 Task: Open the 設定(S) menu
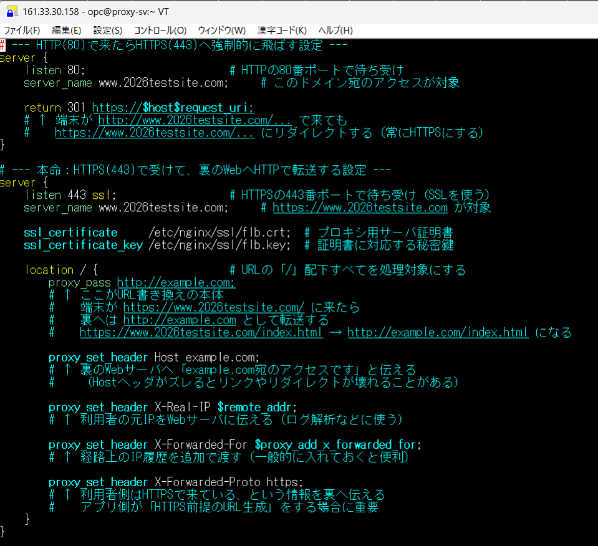pos(108,31)
